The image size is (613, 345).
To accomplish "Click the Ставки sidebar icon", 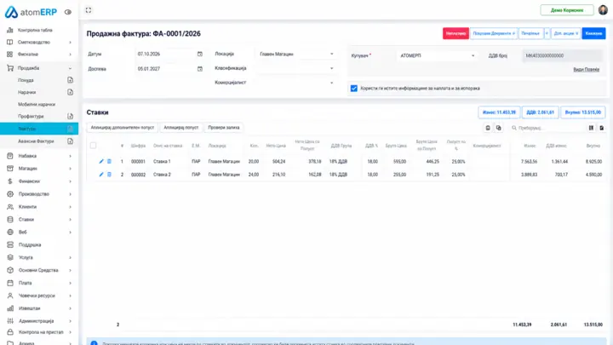I will tap(10, 220).
